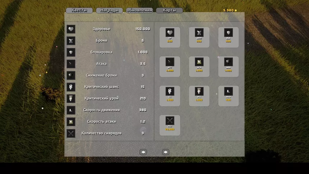Viewport: 309px width, 174px height.
Task: Select the Критический шанс label
Action: point(101,87)
